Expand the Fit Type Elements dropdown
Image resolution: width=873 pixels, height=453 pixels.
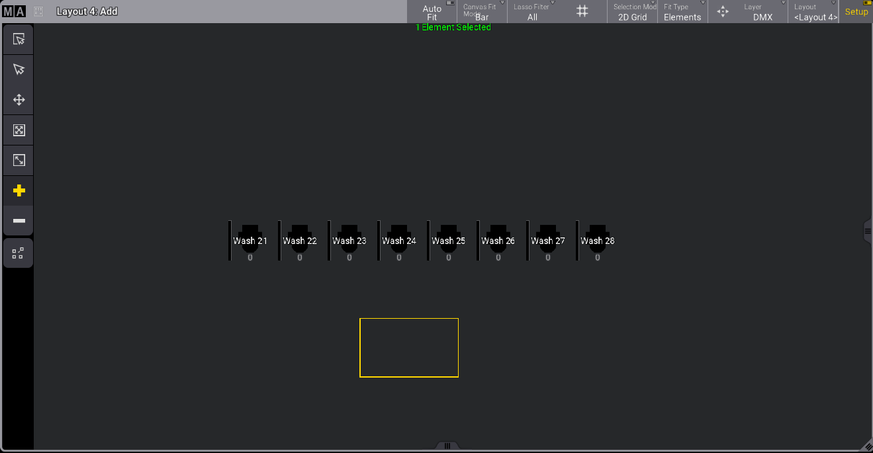click(x=682, y=12)
